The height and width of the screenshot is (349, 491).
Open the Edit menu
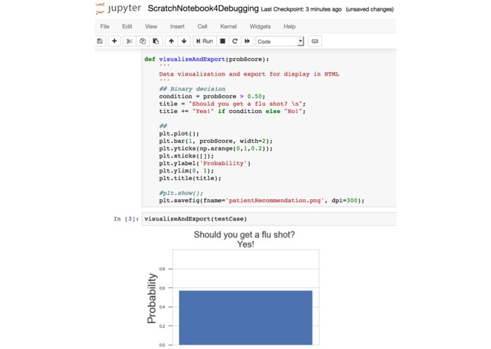(x=127, y=27)
